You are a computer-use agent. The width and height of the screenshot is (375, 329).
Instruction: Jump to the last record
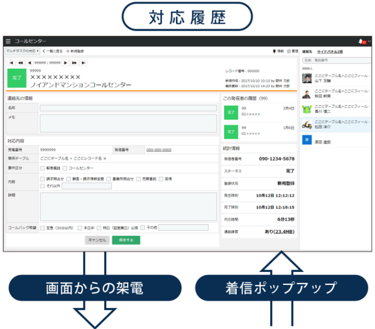tap(83, 63)
